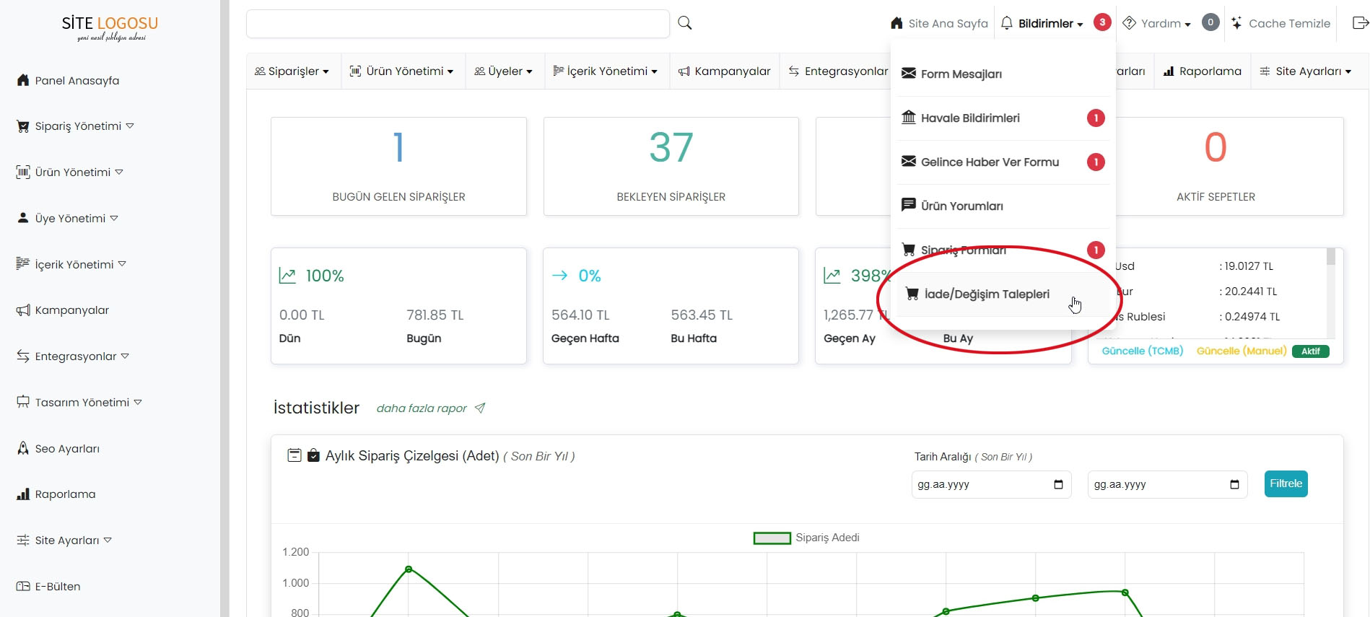
Task: Click the Form Mesajları envelope icon
Action: (x=909, y=73)
